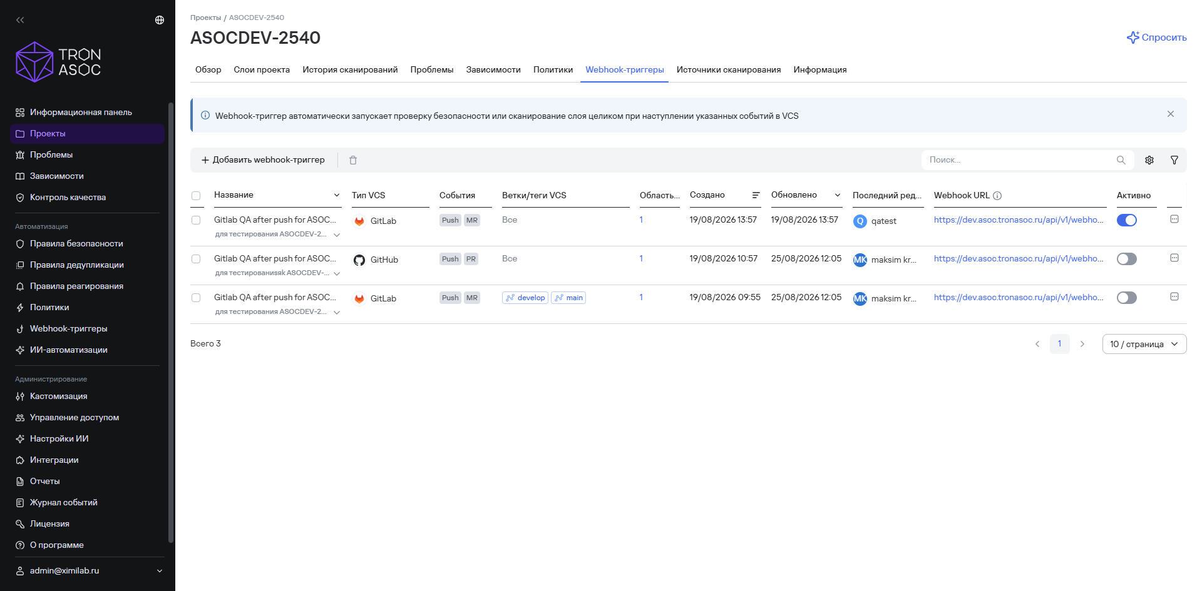This screenshot has width=1202, height=591.
Task: Open webhook URL link in qatest row
Action: (1019, 220)
